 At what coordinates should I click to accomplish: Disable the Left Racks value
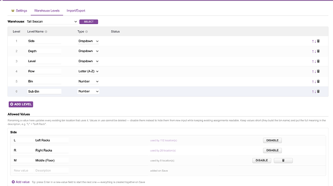click(x=272, y=140)
